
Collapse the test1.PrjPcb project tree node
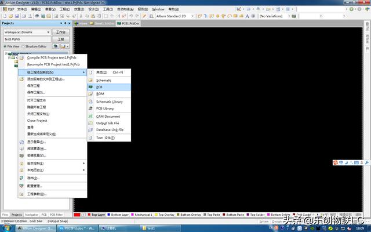point(6,54)
